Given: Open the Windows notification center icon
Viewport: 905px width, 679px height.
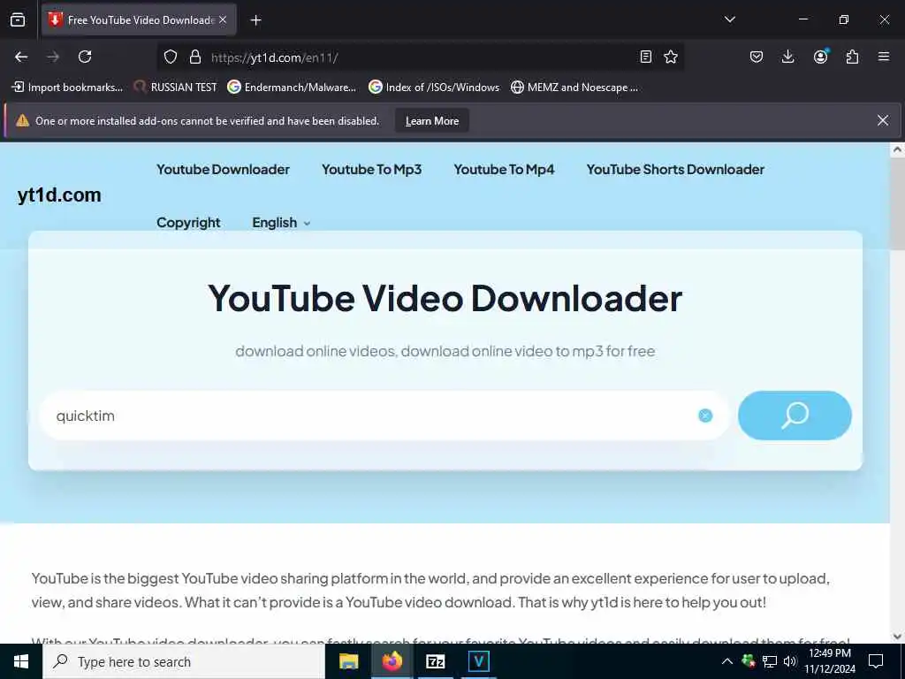Looking at the screenshot, I should pyautogui.click(x=876, y=661).
